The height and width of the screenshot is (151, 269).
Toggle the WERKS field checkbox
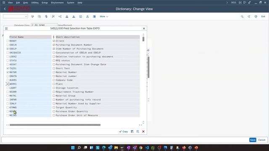click(8, 84)
